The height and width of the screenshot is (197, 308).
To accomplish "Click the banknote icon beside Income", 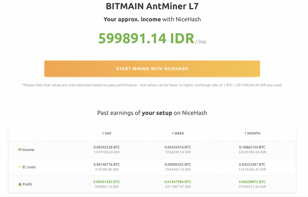I will pyautogui.click(x=21, y=150).
